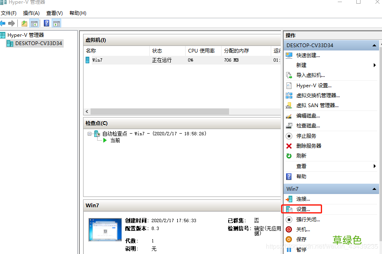Viewport: 382px width, 254px height.
Task: Click the 快速创建 icon in Actions pane
Action: (289, 55)
